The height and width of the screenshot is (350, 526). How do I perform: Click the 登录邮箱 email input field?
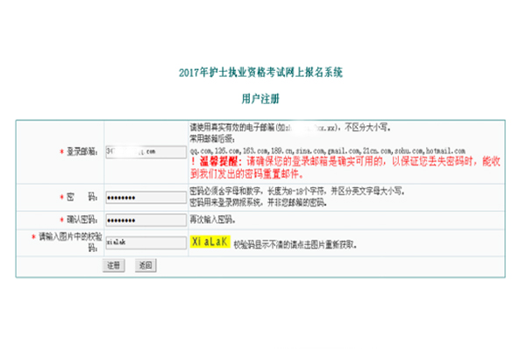[x=145, y=151]
